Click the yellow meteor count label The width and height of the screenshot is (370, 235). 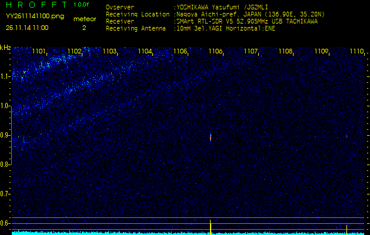(84, 19)
